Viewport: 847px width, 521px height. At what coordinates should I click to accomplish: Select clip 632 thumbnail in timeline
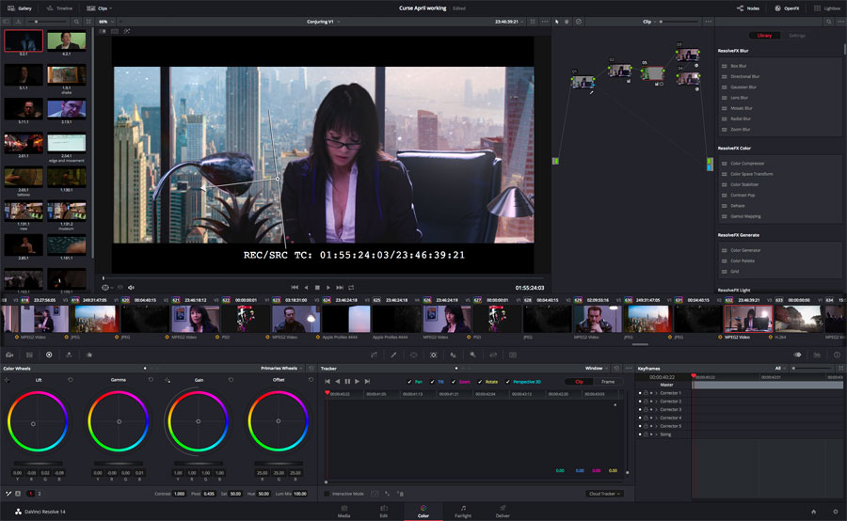click(748, 319)
